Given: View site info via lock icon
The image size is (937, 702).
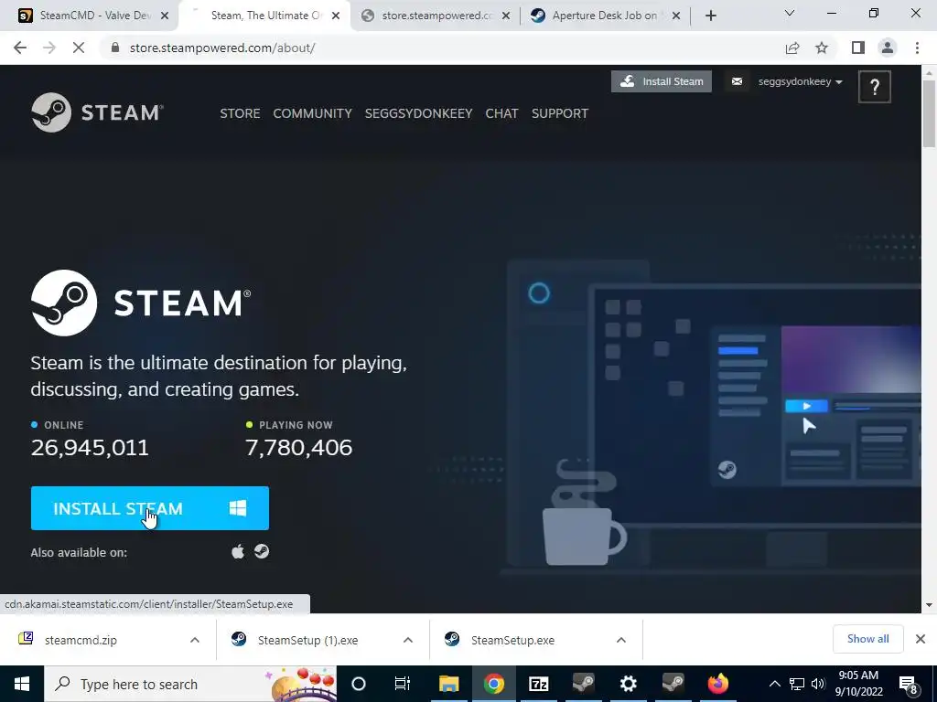Looking at the screenshot, I should pos(116,48).
